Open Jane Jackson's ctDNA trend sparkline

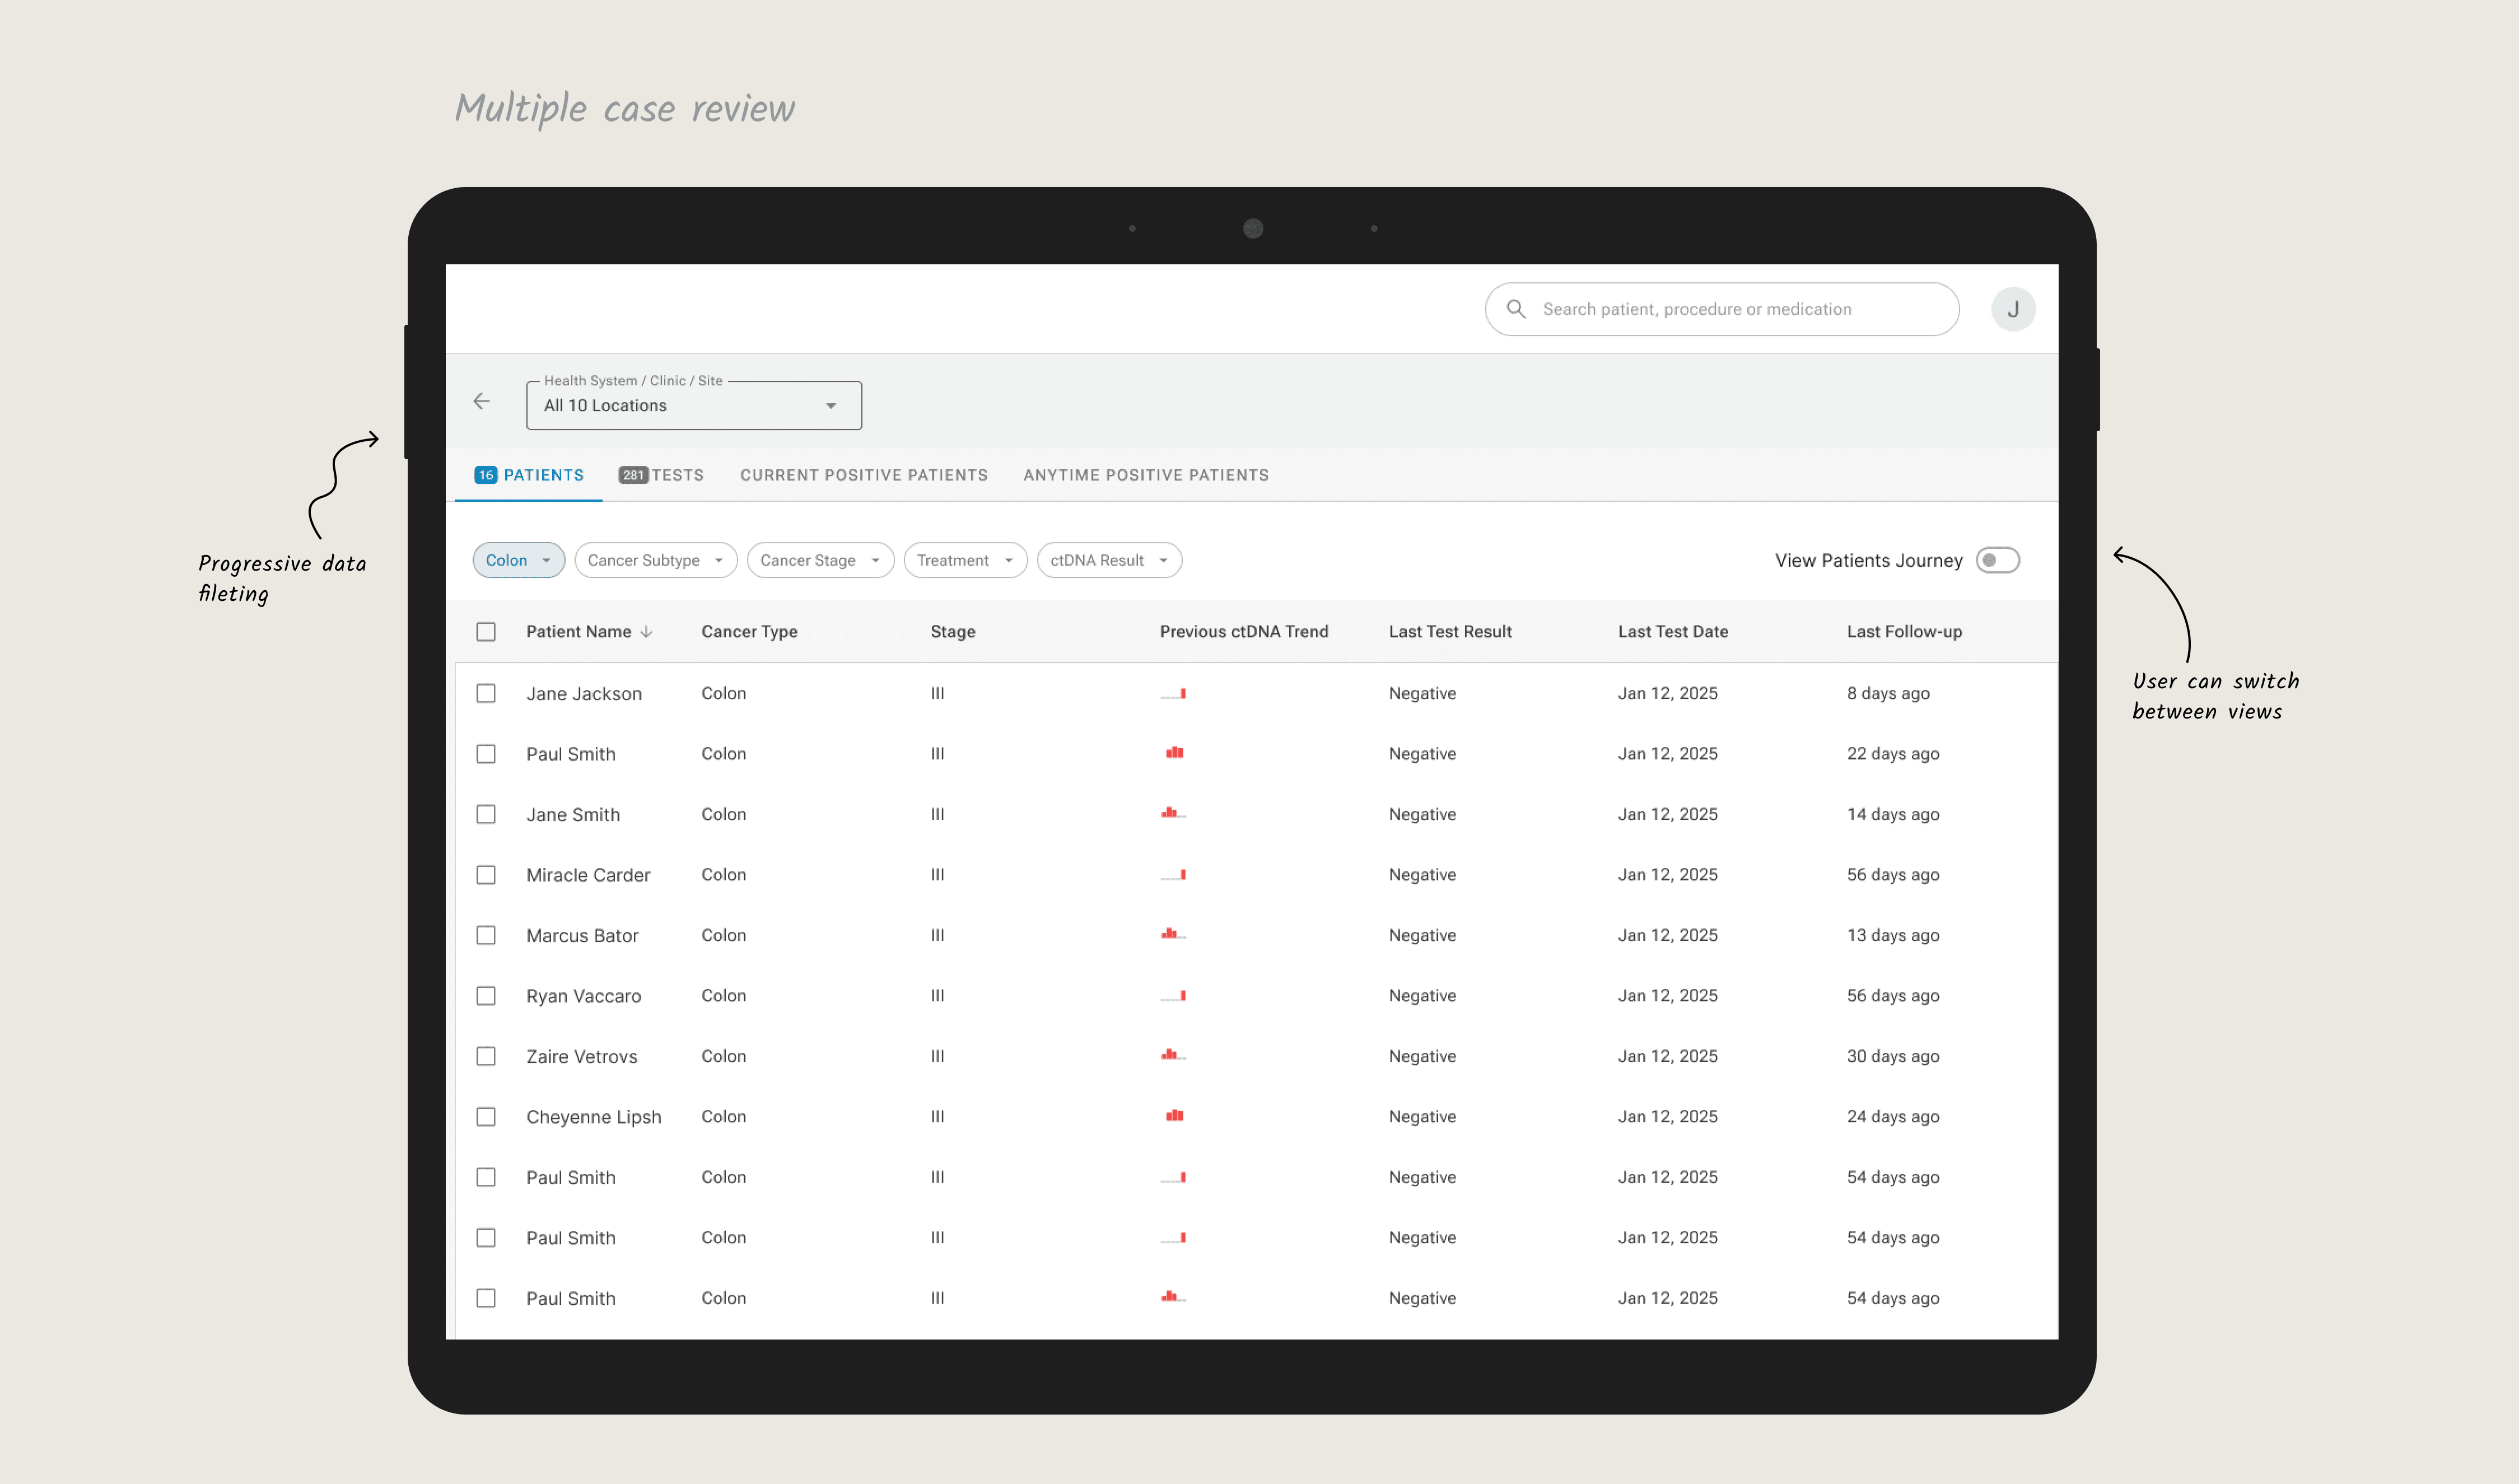[x=1174, y=693]
